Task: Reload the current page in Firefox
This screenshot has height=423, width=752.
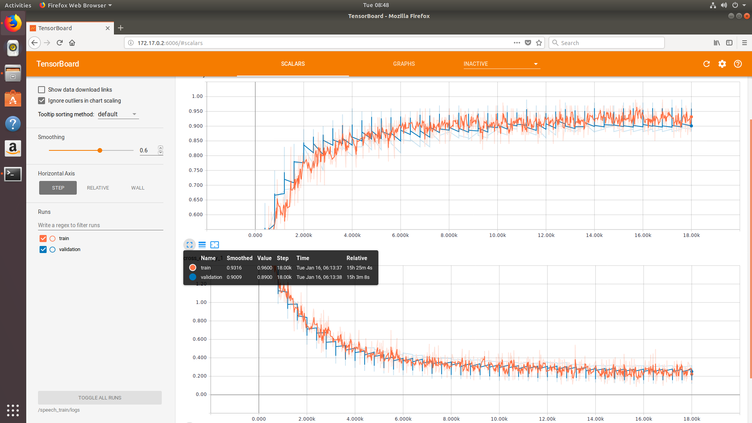Action: (x=60, y=43)
